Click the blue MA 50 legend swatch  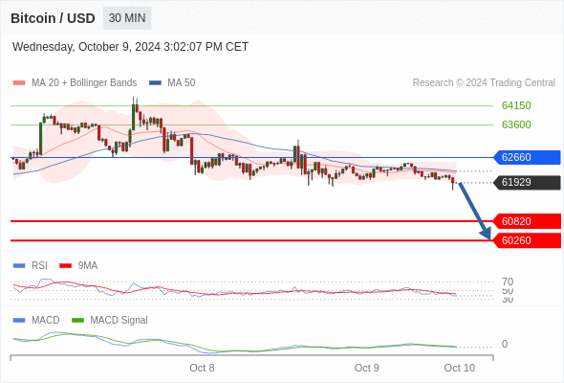point(155,83)
